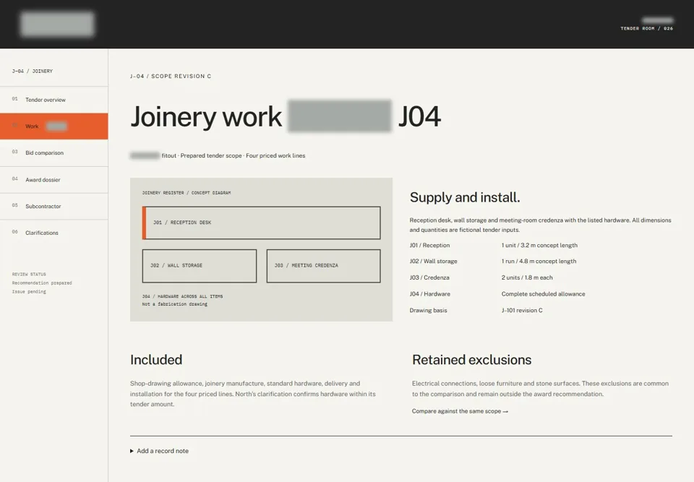Click 'J-04 / JOINERY' sidebar heading
This screenshot has height=482, width=694.
click(33, 71)
